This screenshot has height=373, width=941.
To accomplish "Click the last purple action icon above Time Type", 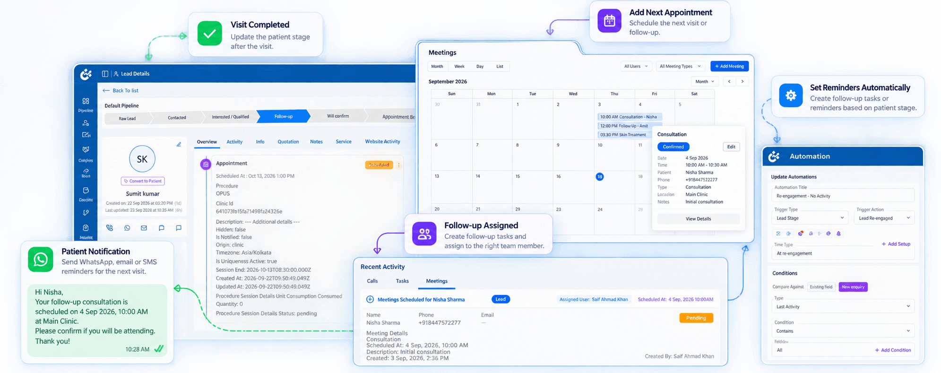I will 838,234.
